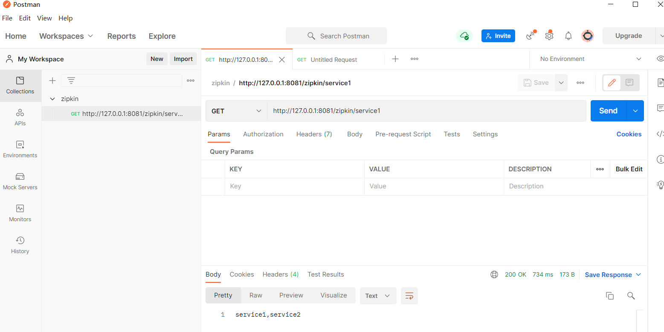Image resolution: width=664 pixels, height=332 pixels.
Task: Open the View menu
Action: tap(44, 18)
